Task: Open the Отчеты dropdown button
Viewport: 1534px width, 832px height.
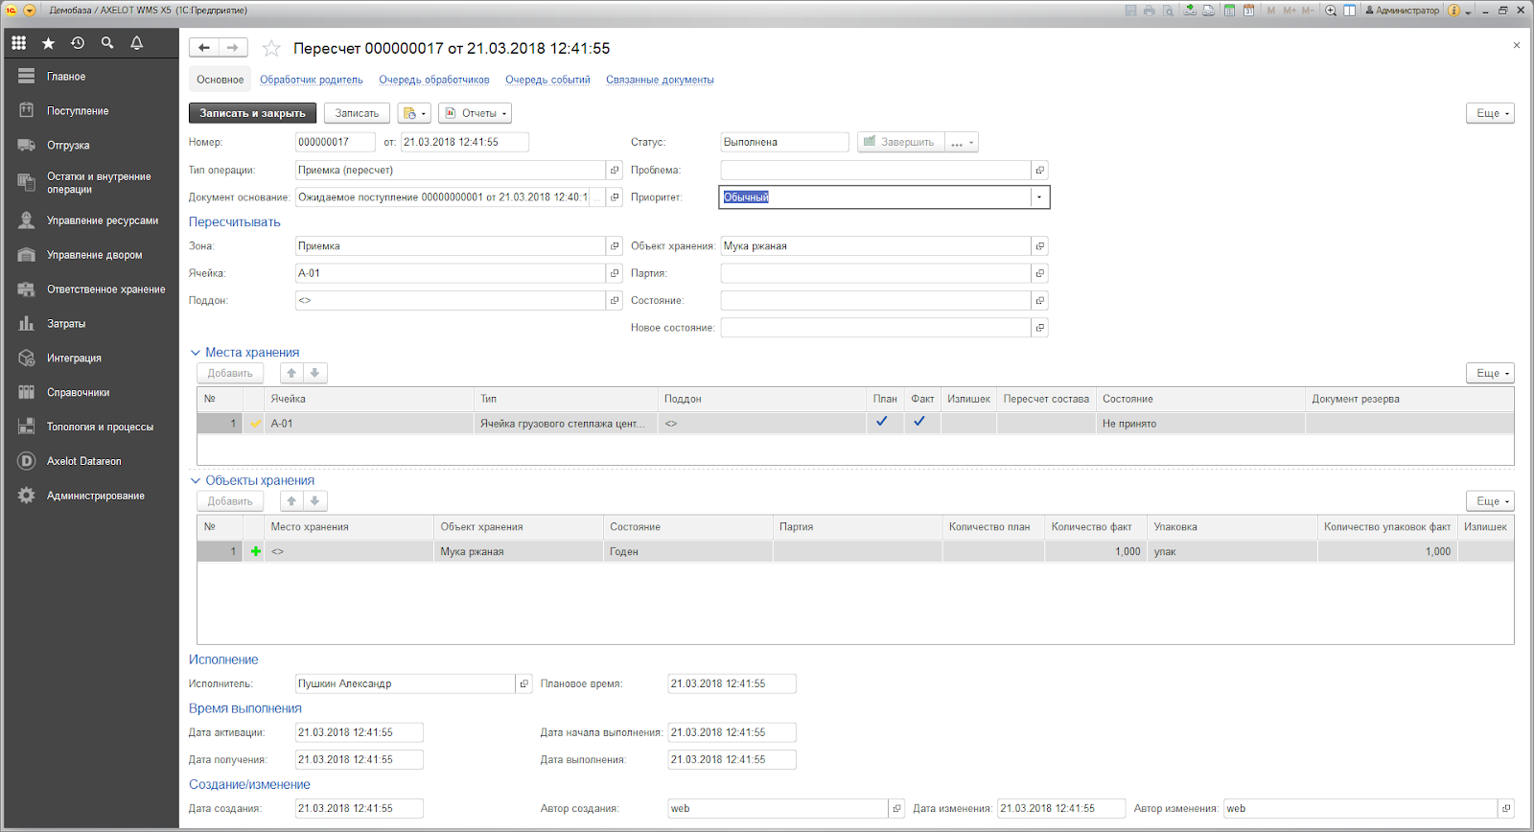Action: click(475, 113)
